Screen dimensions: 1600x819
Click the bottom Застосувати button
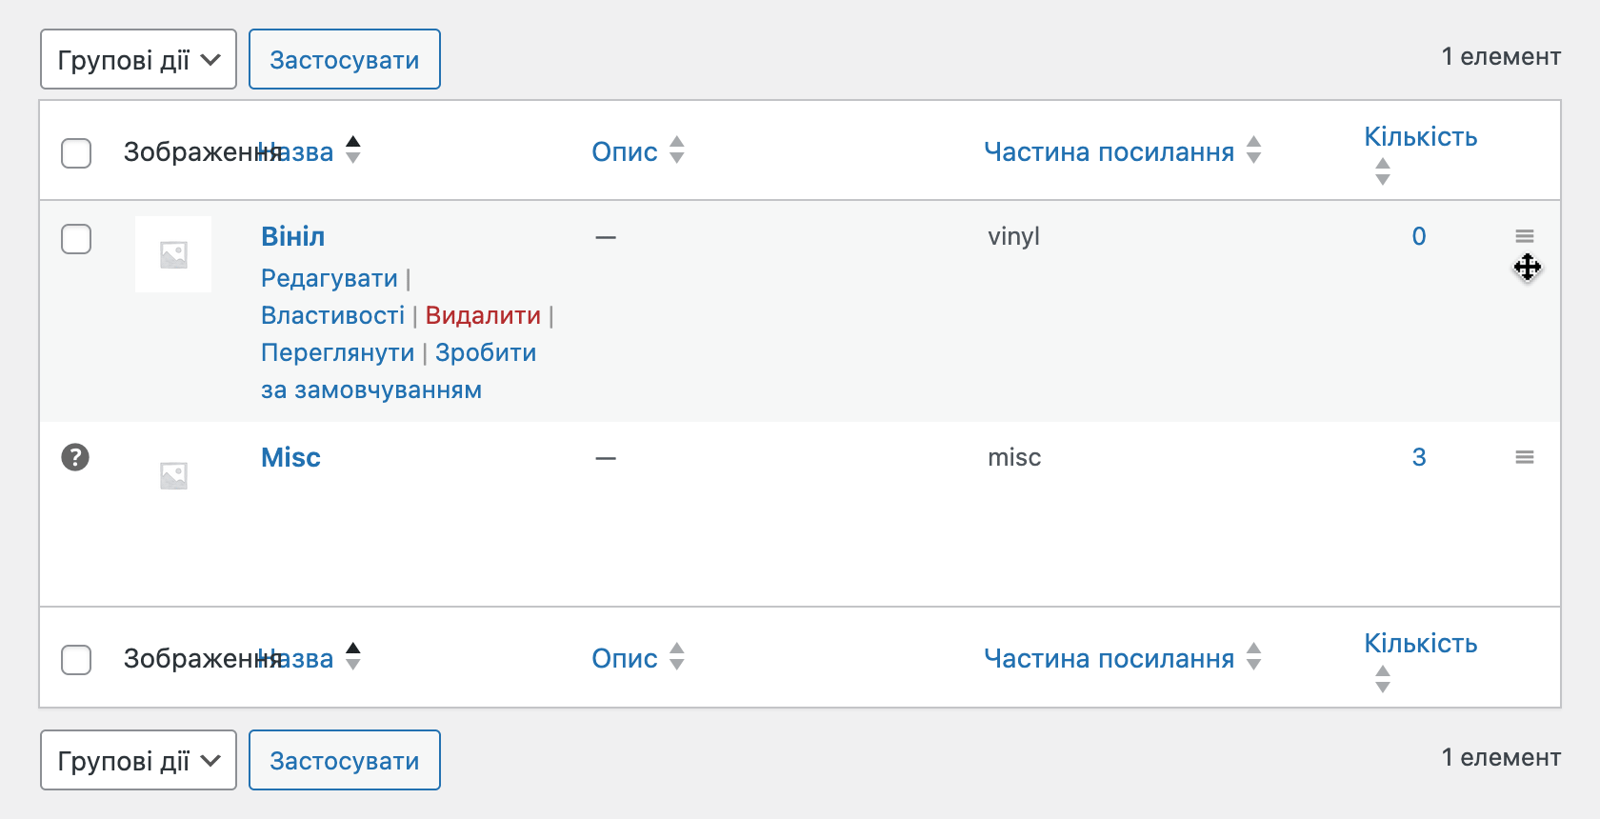click(x=345, y=760)
